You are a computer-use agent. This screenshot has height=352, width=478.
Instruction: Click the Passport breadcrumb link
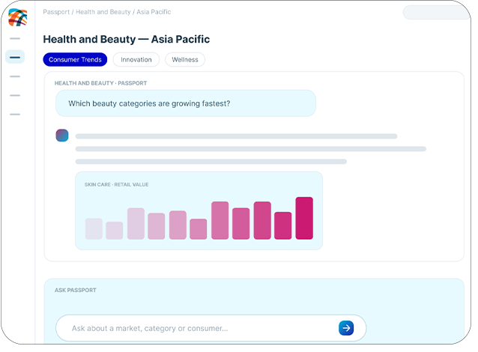point(56,12)
